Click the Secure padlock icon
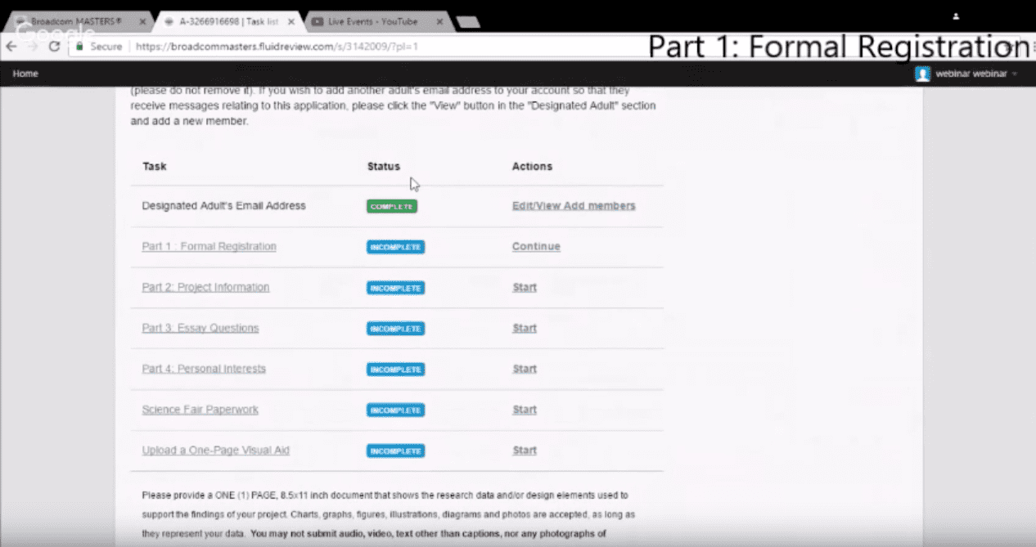 pos(79,47)
